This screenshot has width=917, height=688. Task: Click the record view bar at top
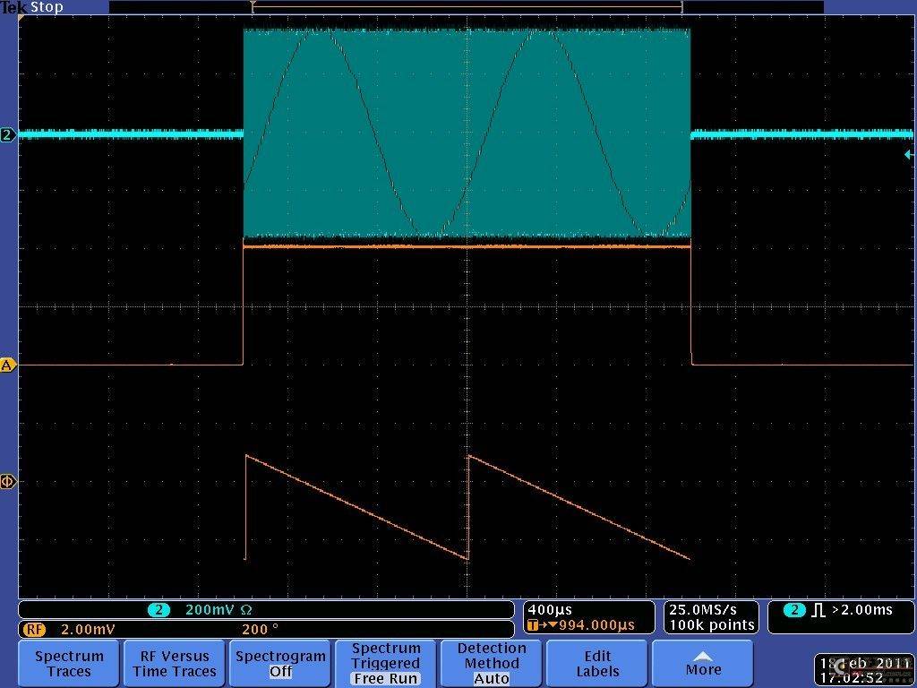click(x=466, y=7)
